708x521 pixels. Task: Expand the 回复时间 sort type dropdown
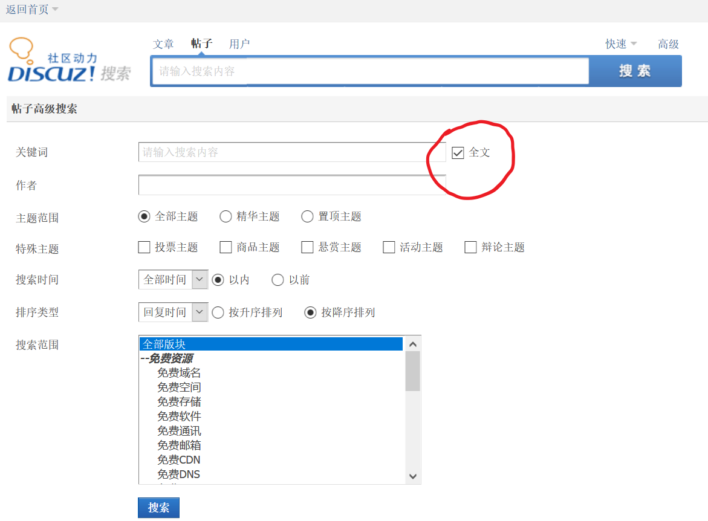173,312
